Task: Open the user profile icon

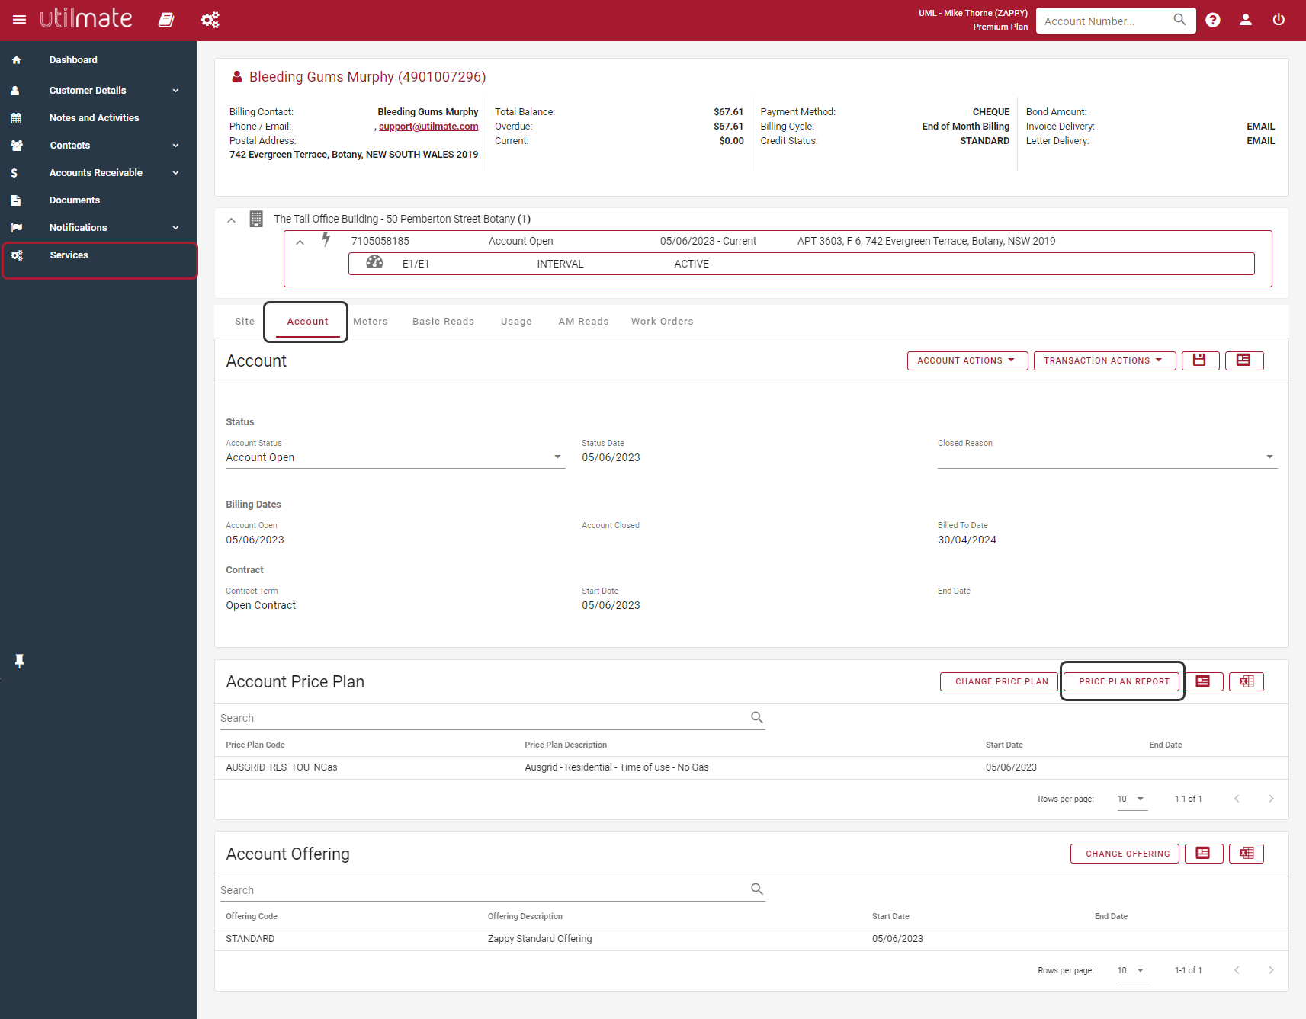Action: [1246, 20]
